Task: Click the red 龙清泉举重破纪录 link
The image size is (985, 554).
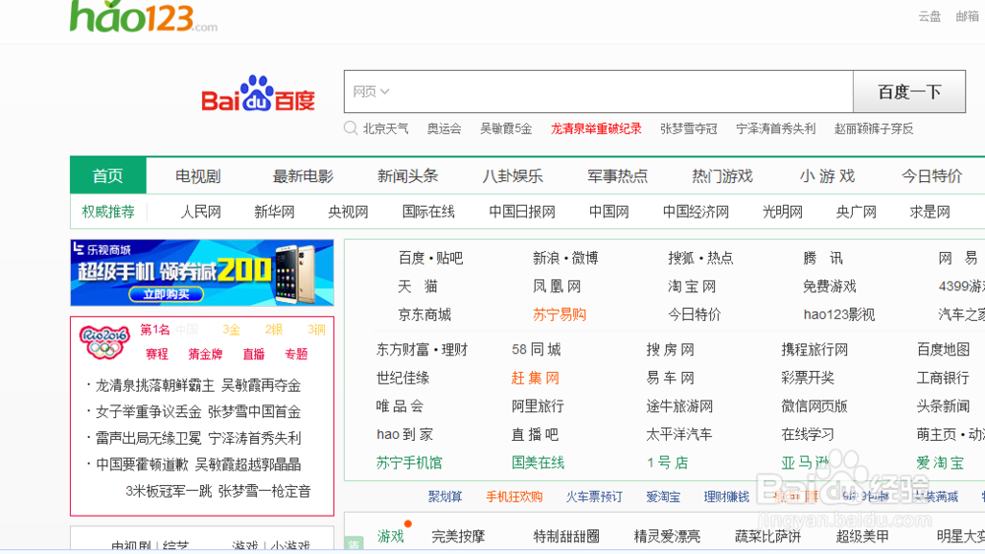Action: 596,129
